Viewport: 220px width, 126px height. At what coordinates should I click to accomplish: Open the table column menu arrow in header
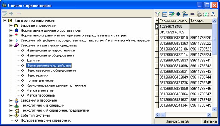tap(157, 21)
